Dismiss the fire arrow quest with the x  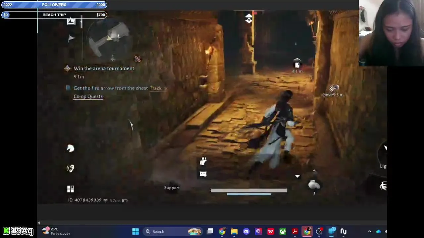166,88
